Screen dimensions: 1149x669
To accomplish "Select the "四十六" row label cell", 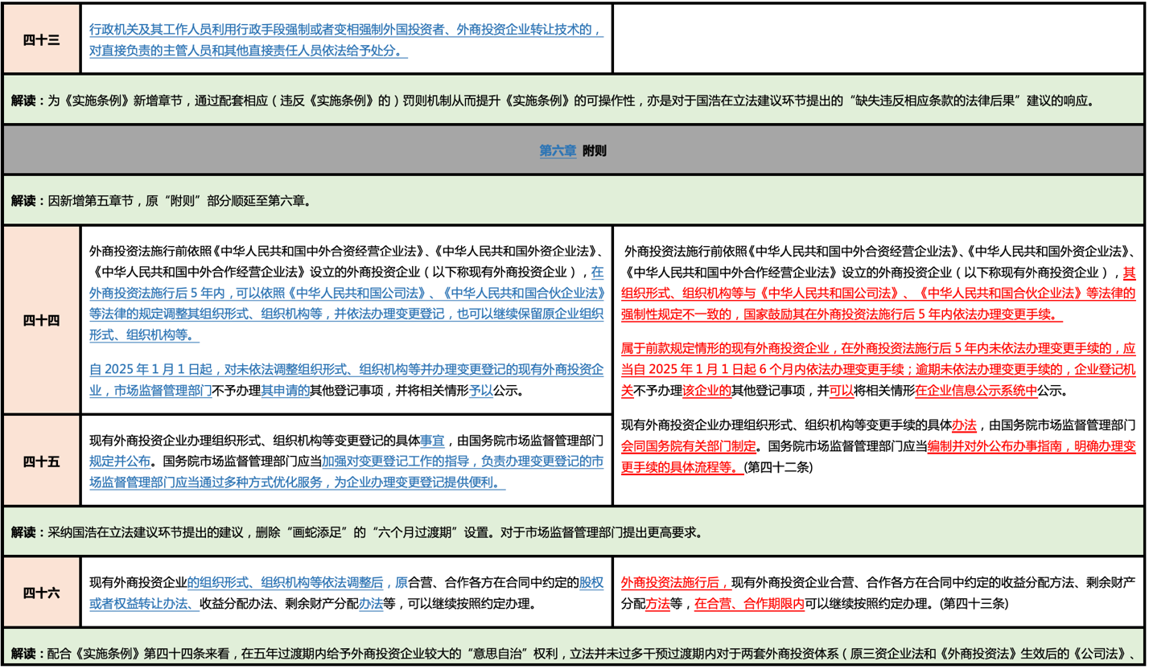I will pyautogui.click(x=41, y=593).
